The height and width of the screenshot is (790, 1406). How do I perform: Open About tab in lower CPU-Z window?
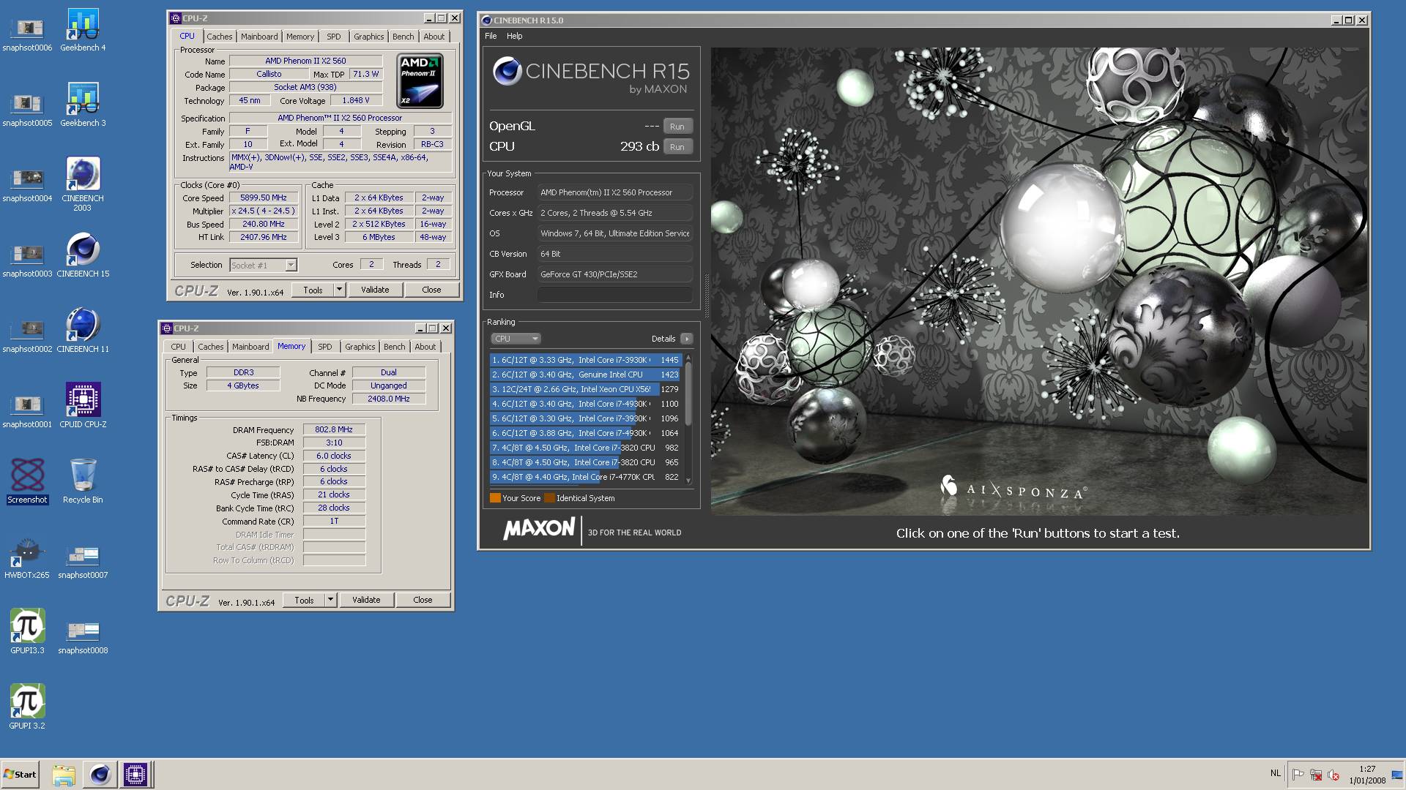click(425, 347)
